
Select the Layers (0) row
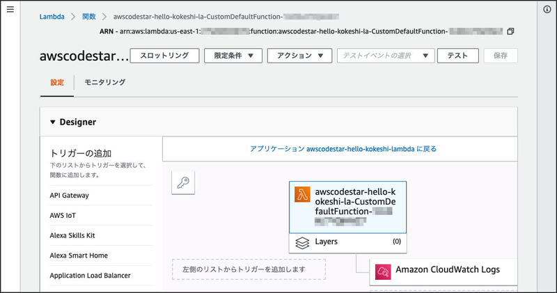click(x=347, y=244)
